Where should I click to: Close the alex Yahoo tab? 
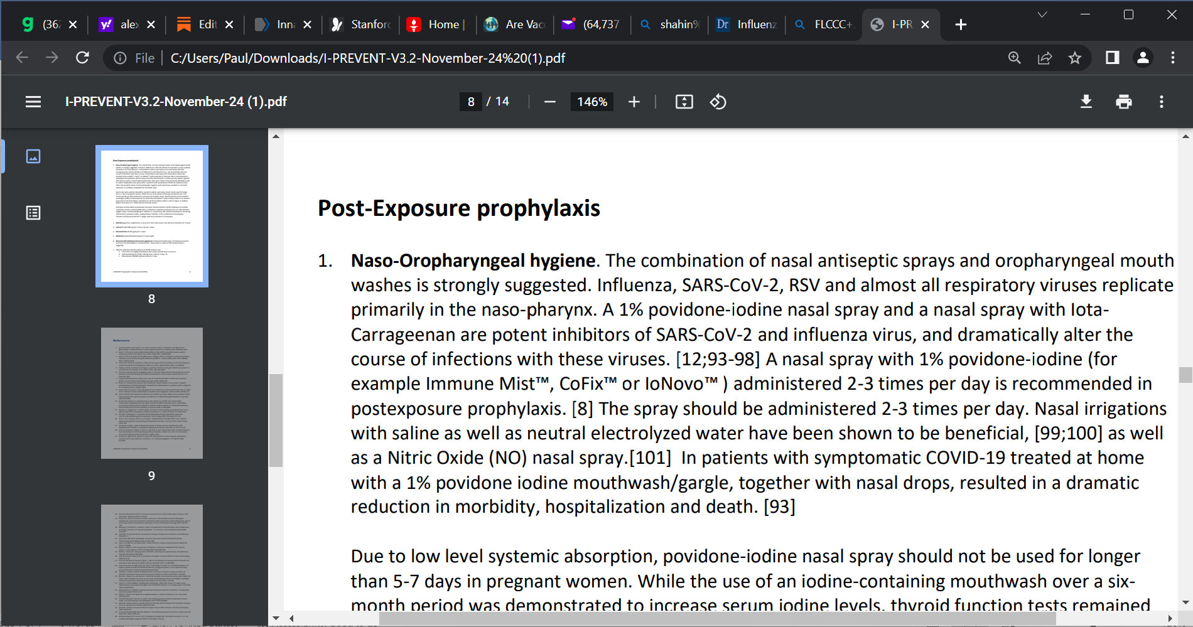[151, 24]
